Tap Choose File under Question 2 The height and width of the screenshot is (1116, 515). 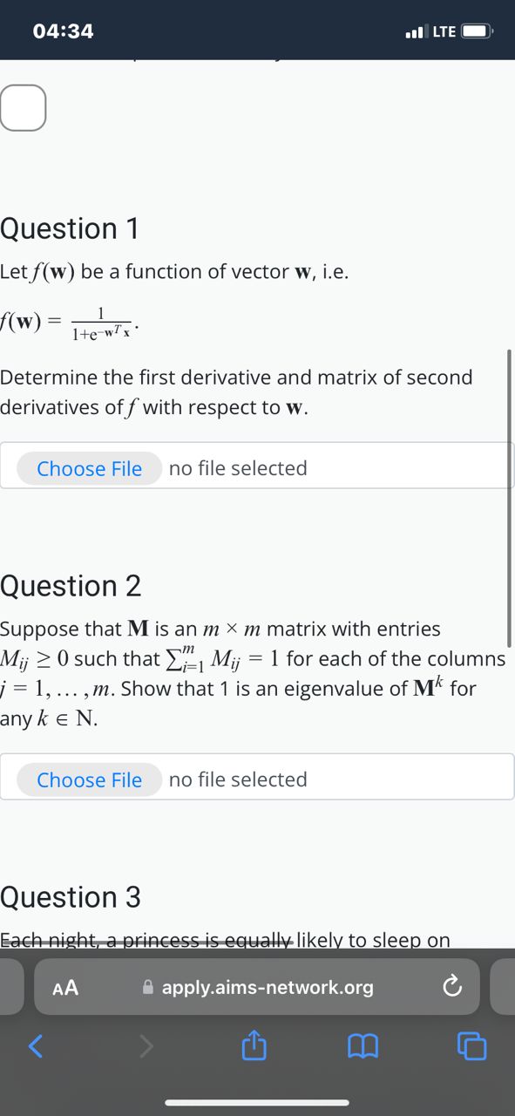click(x=89, y=779)
